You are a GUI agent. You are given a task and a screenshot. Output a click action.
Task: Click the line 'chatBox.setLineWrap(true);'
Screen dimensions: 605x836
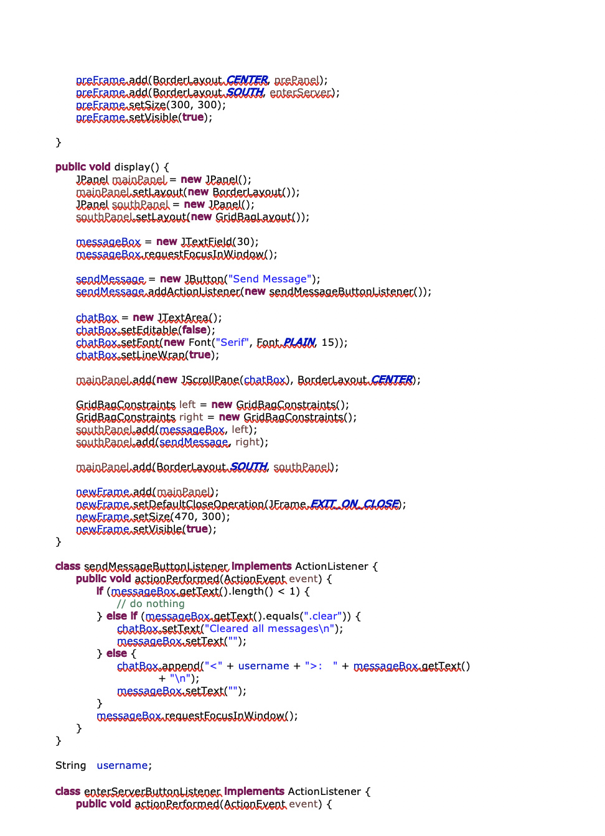pyautogui.click(x=148, y=355)
